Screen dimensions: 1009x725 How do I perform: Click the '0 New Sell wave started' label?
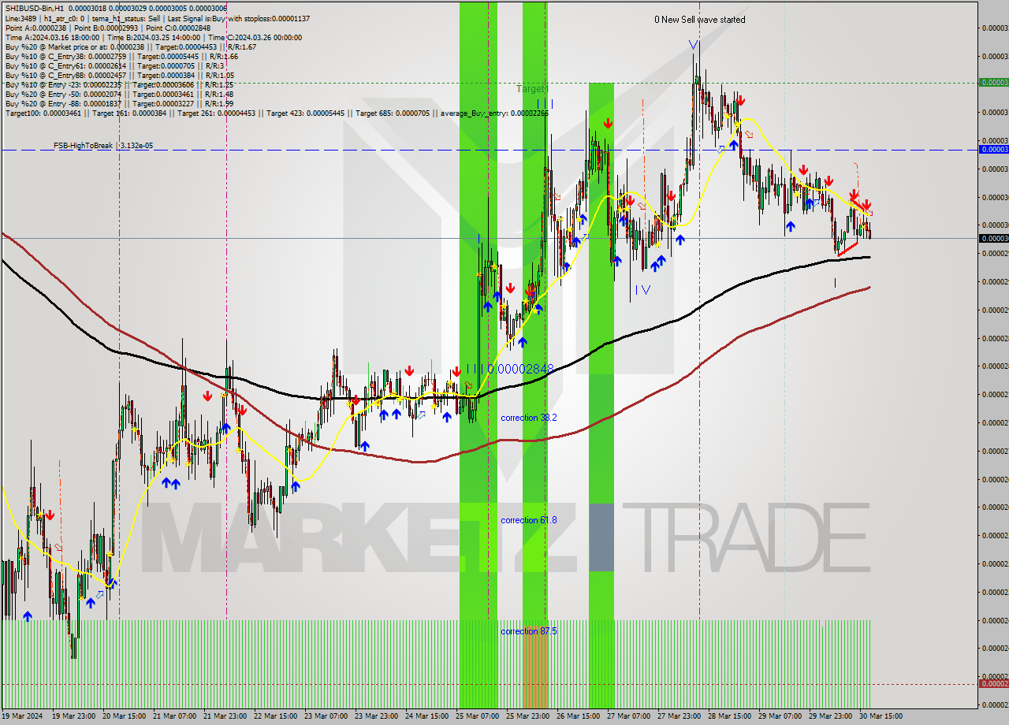(699, 20)
